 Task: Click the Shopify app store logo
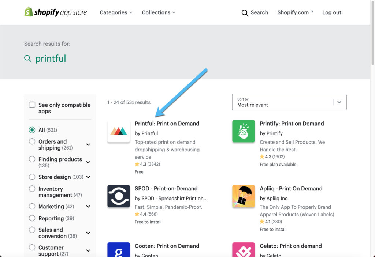click(x=56, y=12)
